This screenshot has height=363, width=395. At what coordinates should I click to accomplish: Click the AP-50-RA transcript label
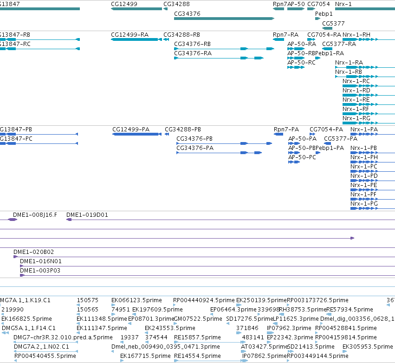click(x=302, y=44)
